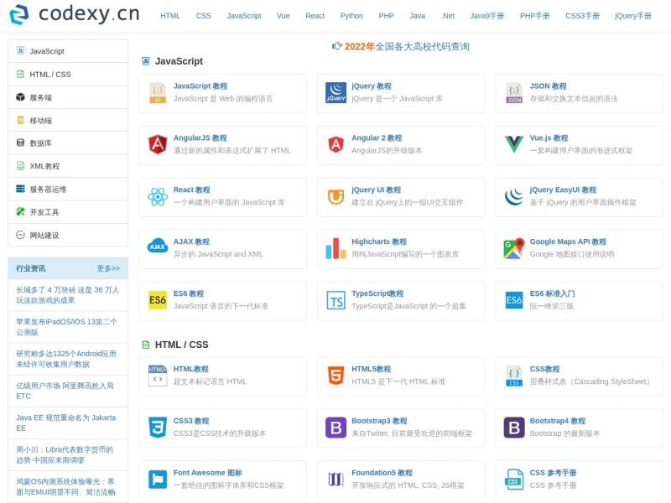Click the JavaScript 教程 card icon

[x=158, y=93]
